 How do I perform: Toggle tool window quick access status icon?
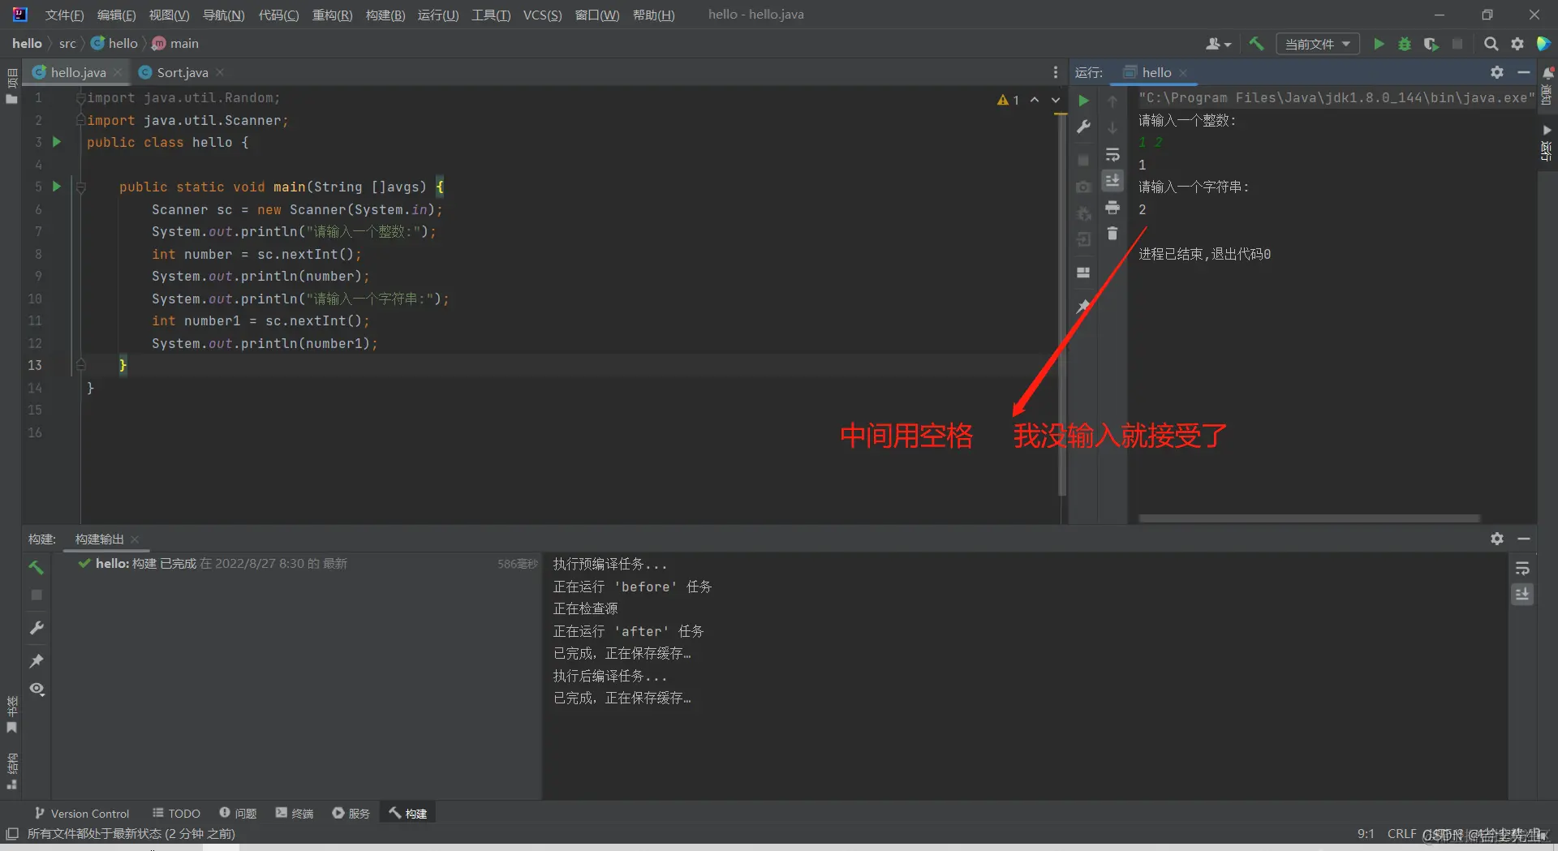point(12,834)
